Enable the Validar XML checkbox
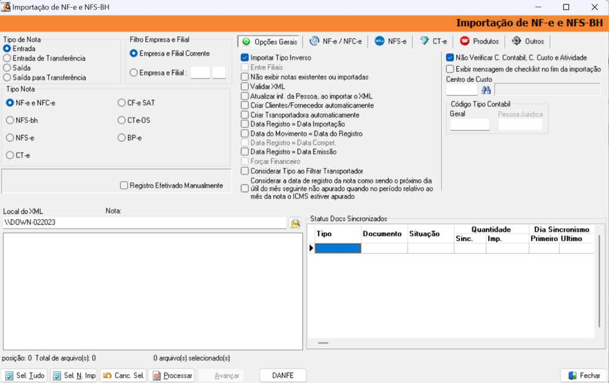 (x=245, y=87)
